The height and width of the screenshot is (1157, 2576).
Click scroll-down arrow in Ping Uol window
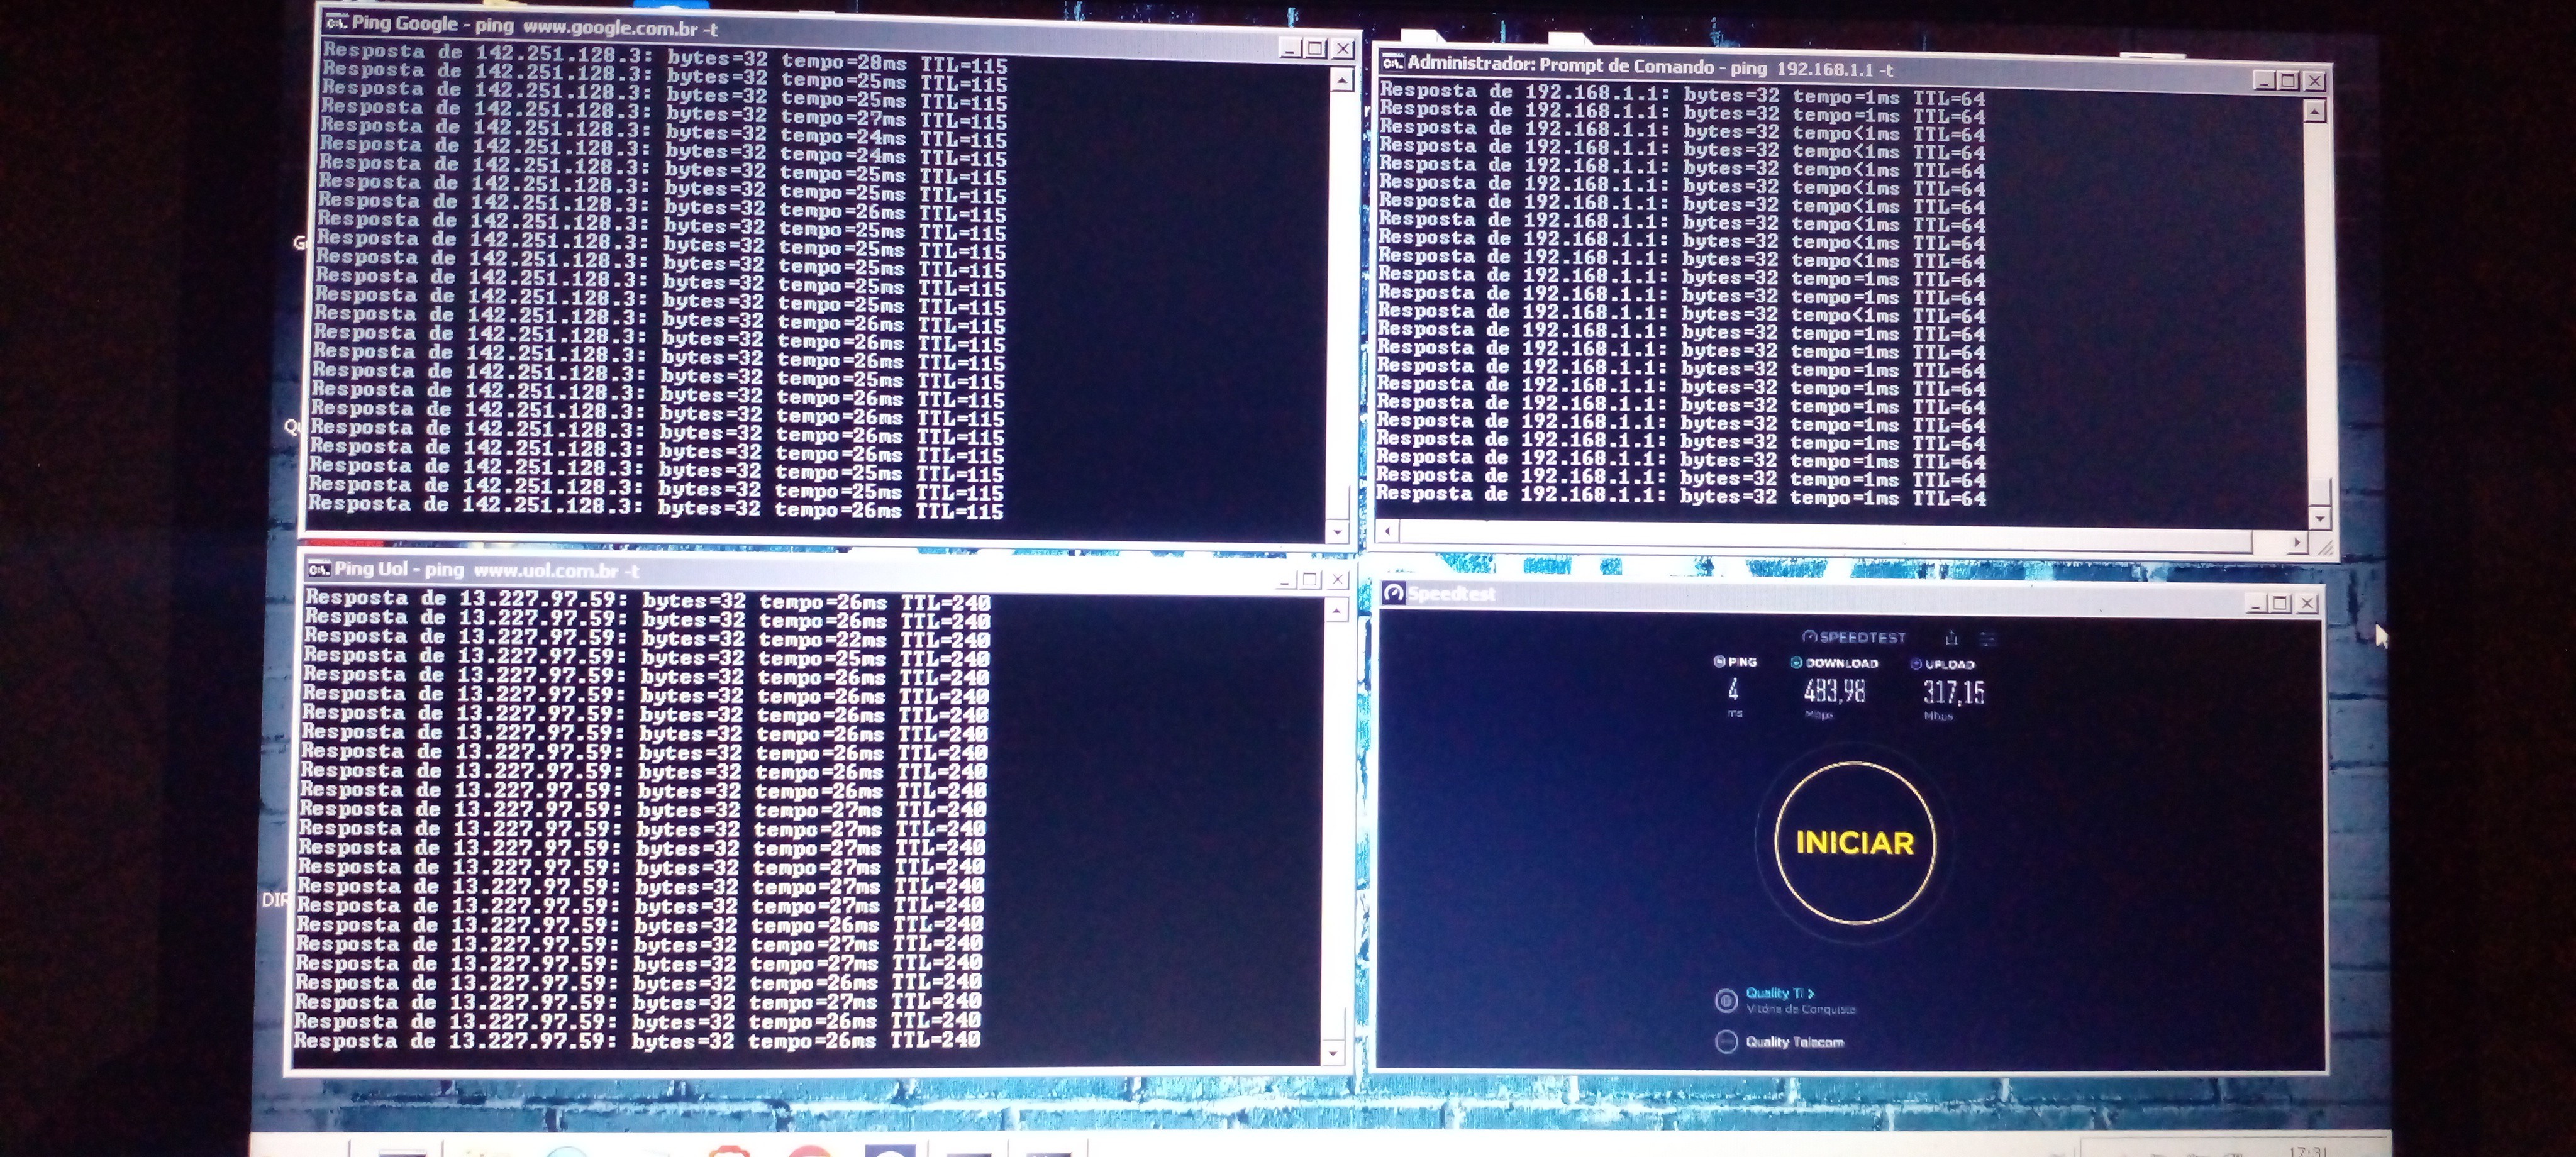pos(1333,1053)
